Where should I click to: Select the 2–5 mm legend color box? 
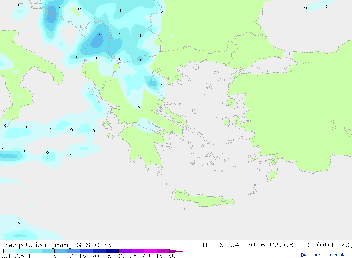(x=48, y=251)
